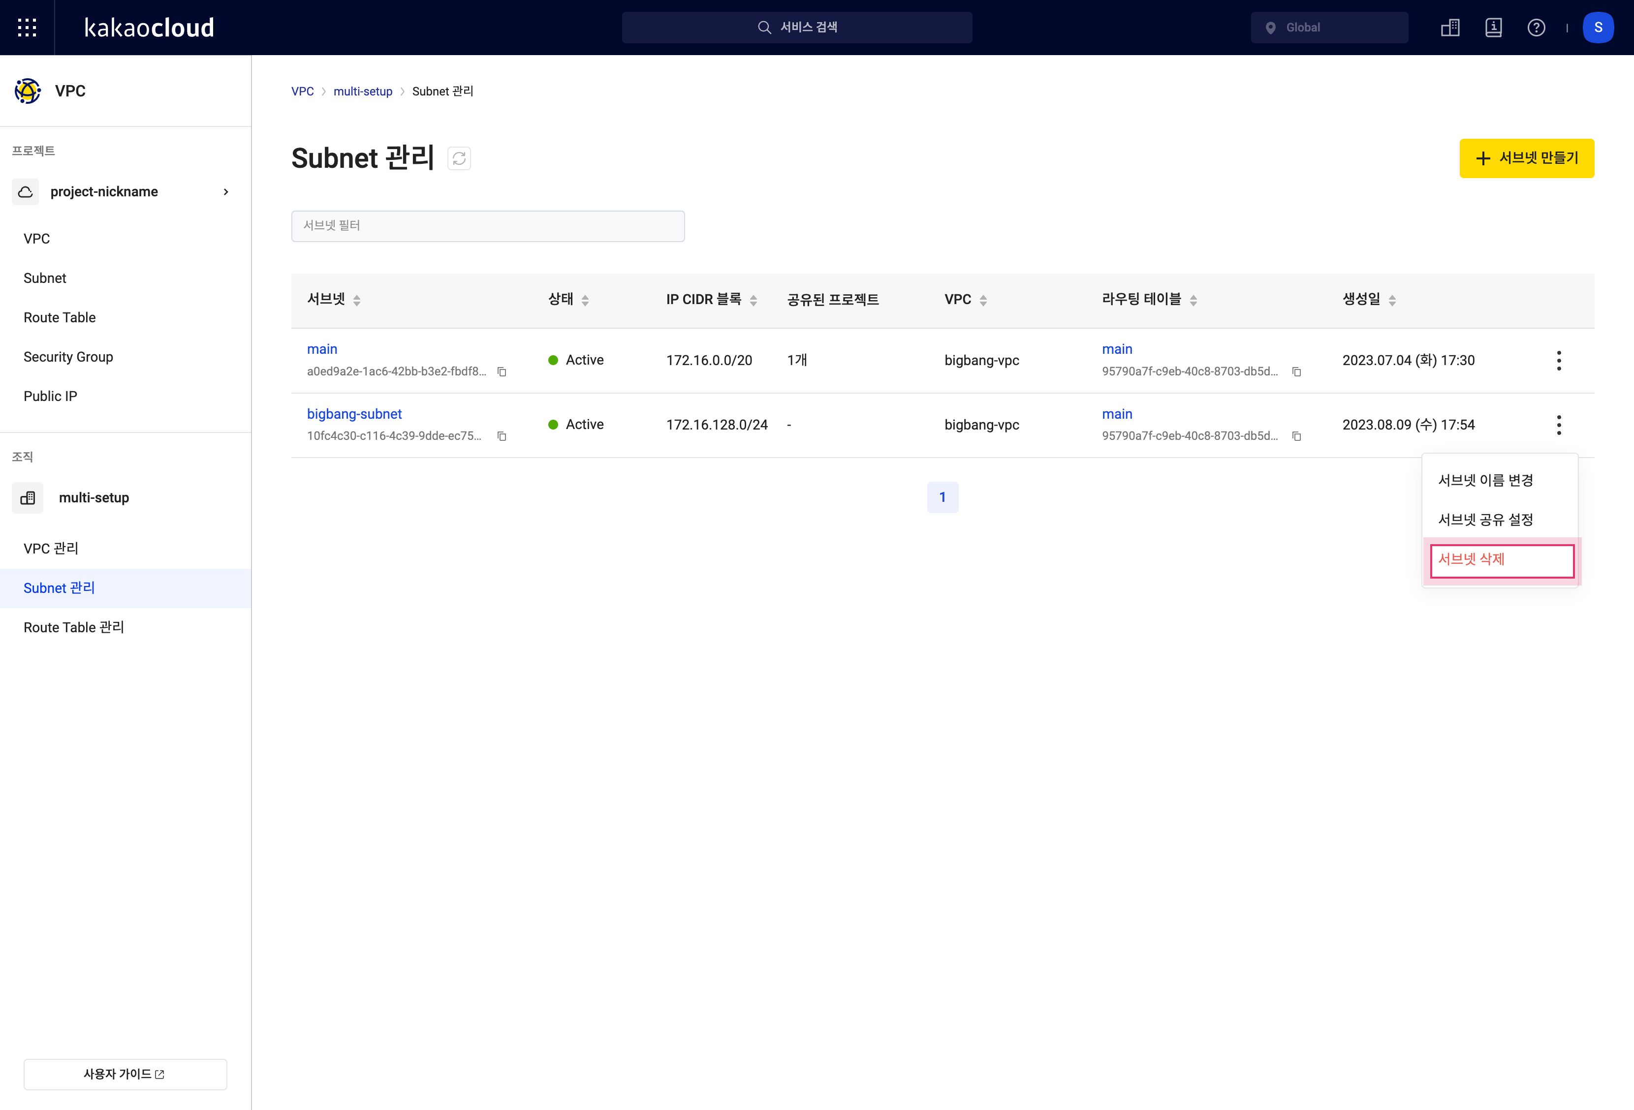Click the project cloud icon
This screenshot has height=1110, width=1634.
[25, 192]
